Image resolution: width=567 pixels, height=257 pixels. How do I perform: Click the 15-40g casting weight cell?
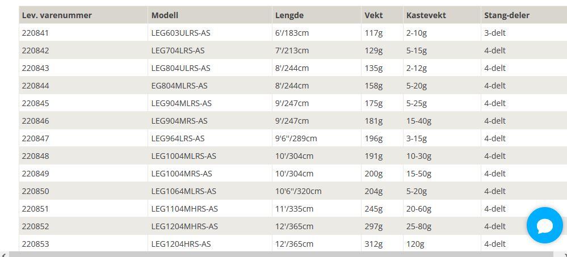[442, 121]
